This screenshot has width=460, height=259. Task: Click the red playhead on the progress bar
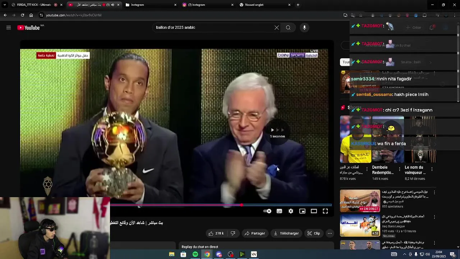tap(241, 205)
